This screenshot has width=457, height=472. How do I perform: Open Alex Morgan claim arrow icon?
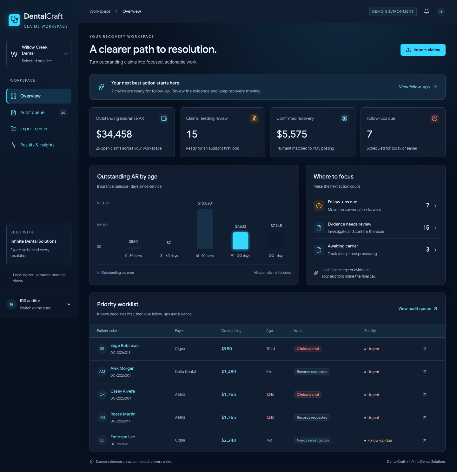pos(425,372)
